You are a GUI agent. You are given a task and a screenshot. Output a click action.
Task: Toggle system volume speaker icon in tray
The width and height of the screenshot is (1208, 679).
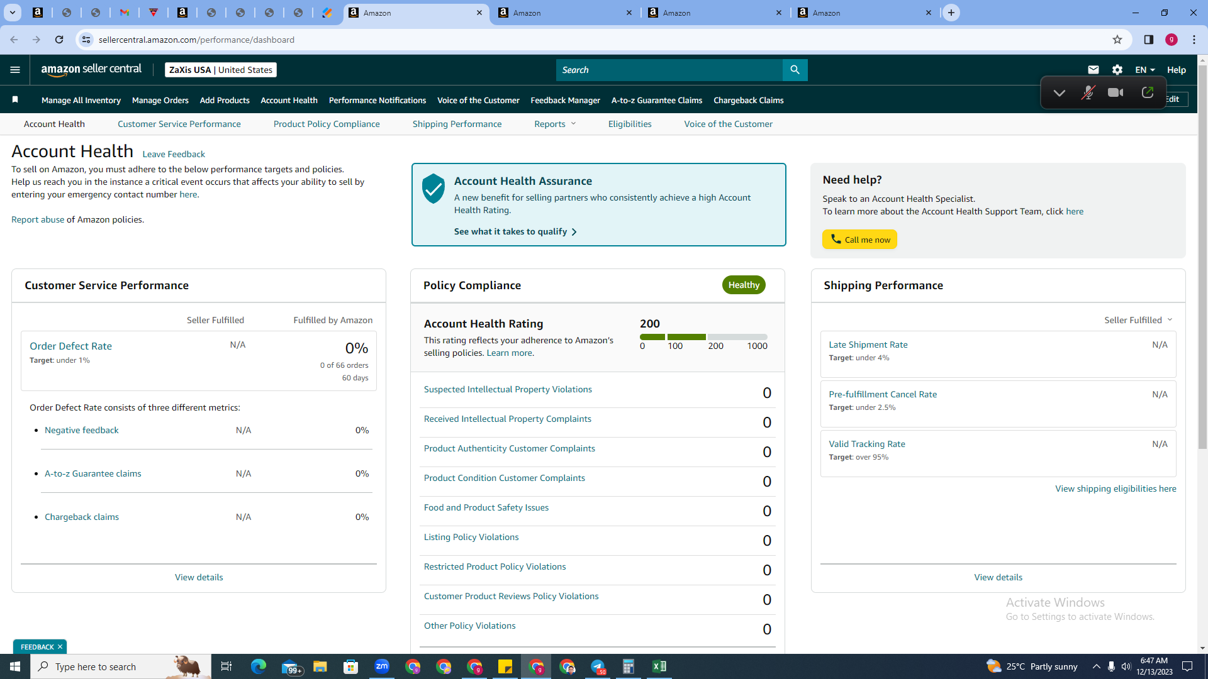[x=1126, y=666]
